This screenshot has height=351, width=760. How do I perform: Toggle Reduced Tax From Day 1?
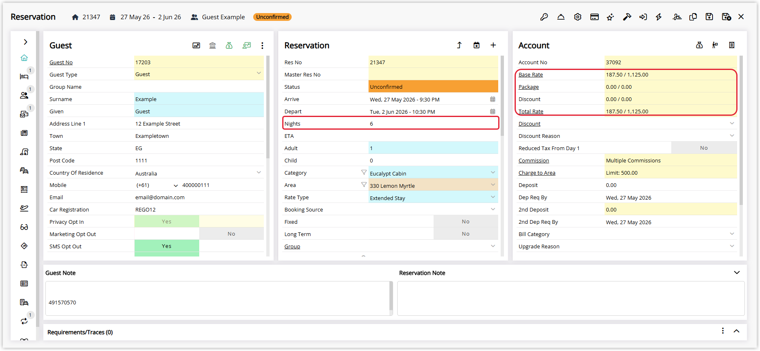704,148
